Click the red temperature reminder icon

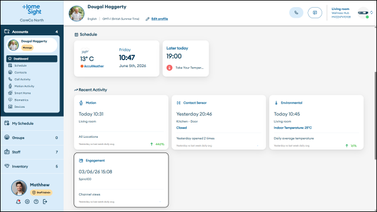click(170, 68)
